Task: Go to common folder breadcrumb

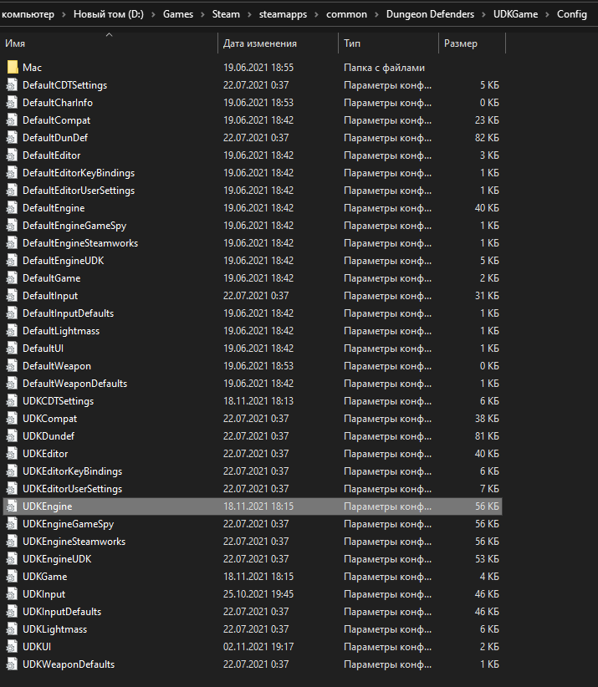Action: (346, 14)
